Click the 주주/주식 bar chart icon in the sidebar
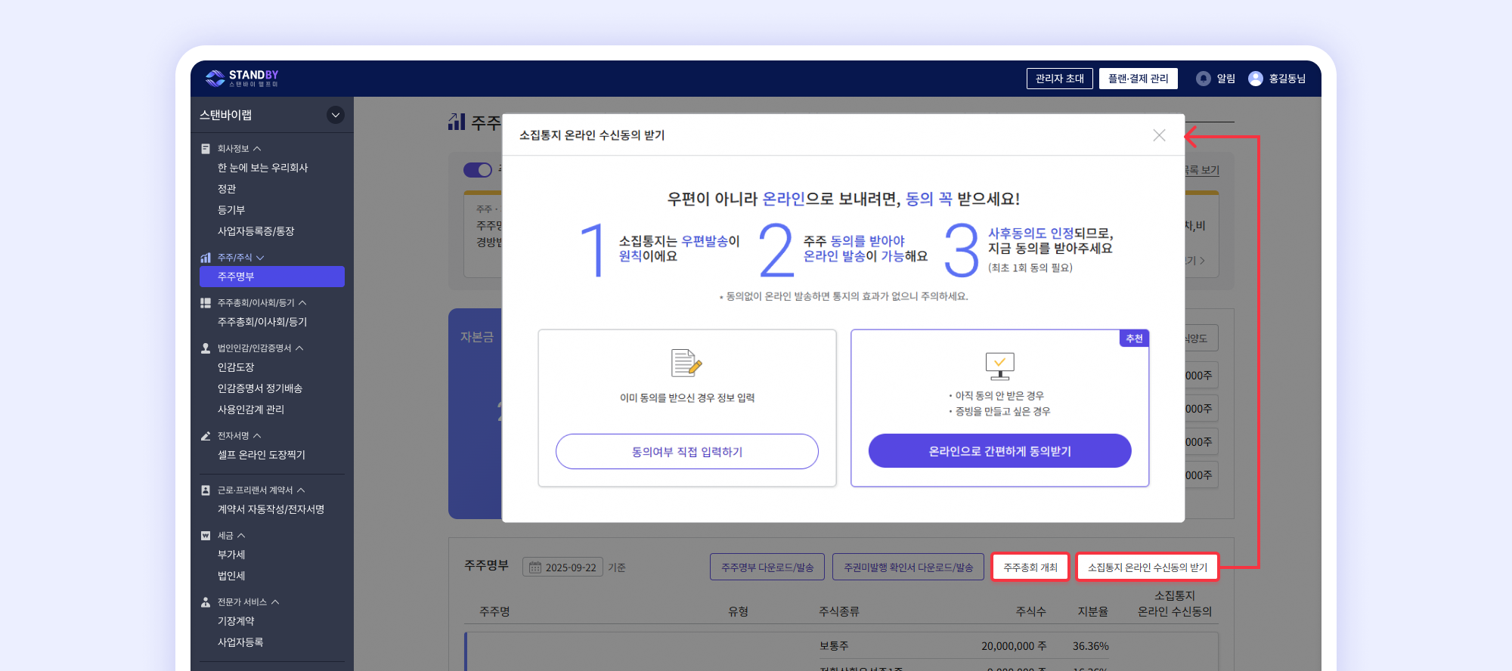This screenshot has width=1512, height=671. tap(206, 258)
